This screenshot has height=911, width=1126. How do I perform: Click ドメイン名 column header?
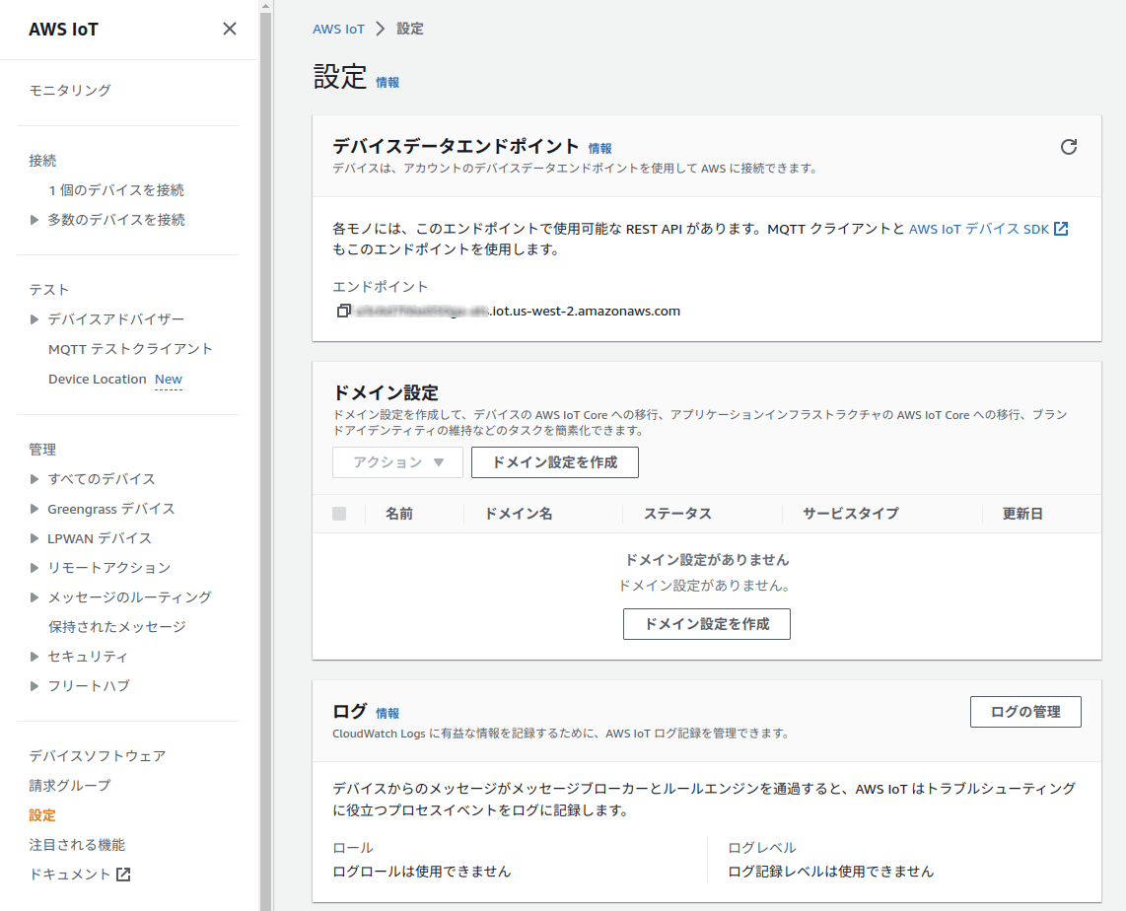519,514
